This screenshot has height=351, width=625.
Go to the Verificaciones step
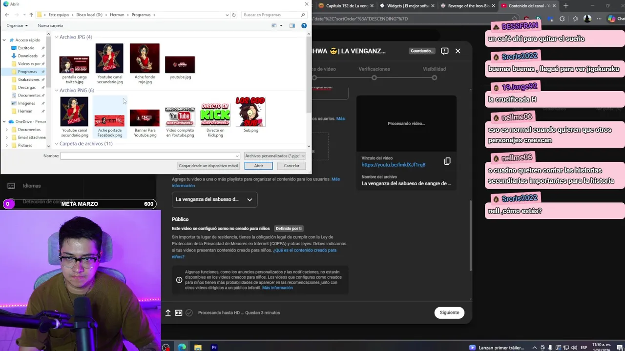374,69
